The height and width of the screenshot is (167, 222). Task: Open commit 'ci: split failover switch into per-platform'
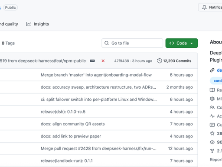98,100
